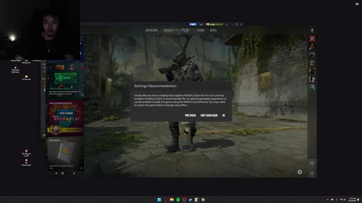Open the News tab
The width and height of the screenshot is (362, 203).
click(x=213, y=30)
